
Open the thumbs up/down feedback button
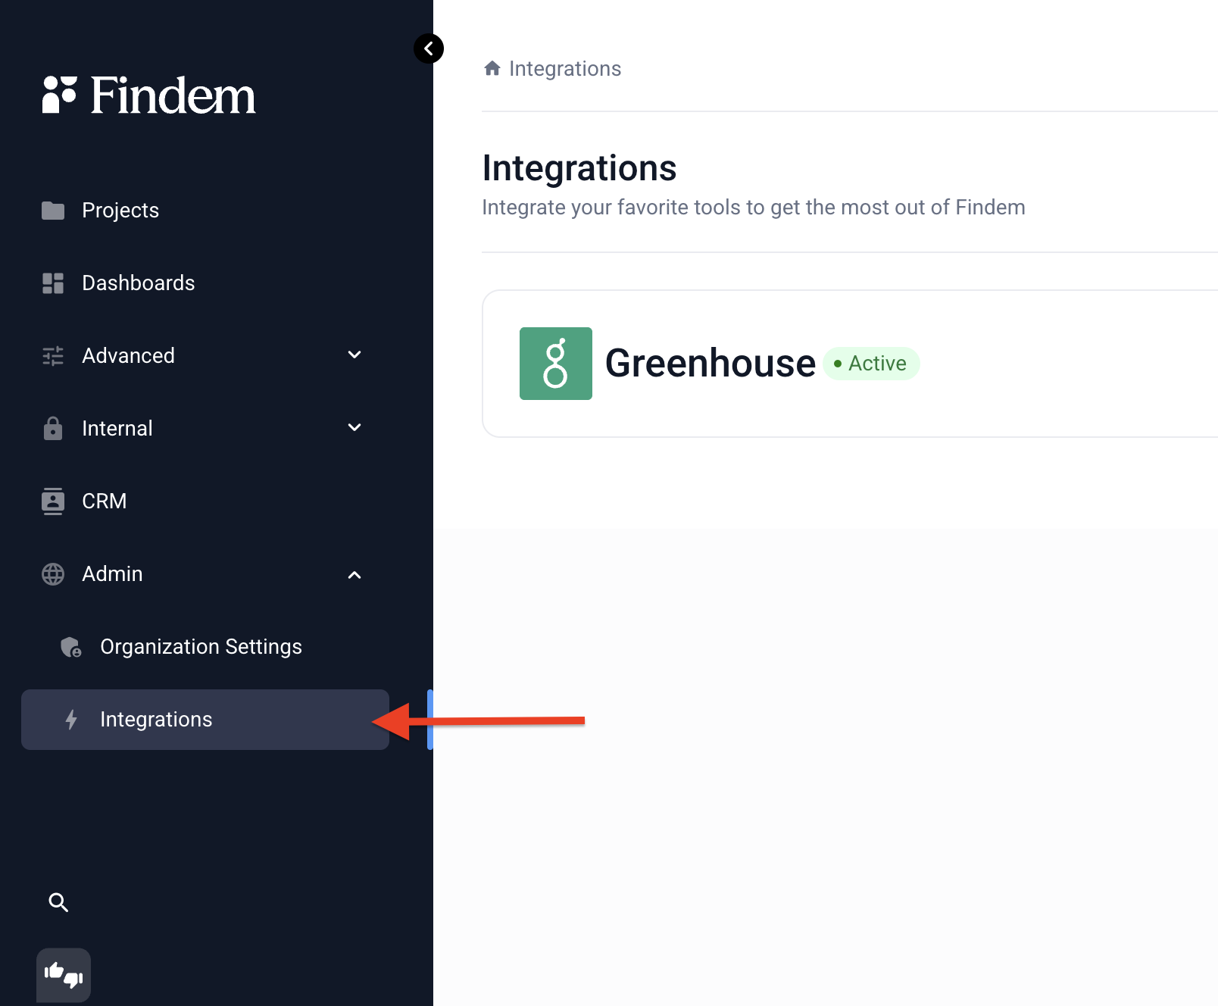(x=64, y=975)
